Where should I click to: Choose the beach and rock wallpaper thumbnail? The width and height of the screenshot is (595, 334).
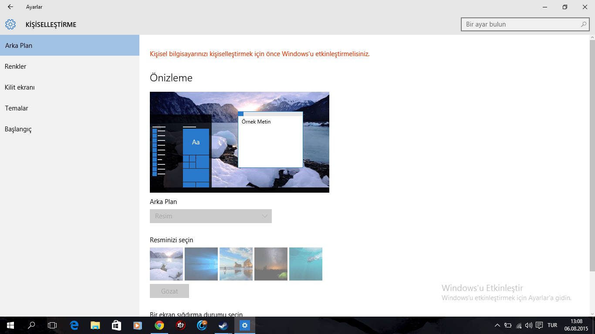[x=236, y=264]
